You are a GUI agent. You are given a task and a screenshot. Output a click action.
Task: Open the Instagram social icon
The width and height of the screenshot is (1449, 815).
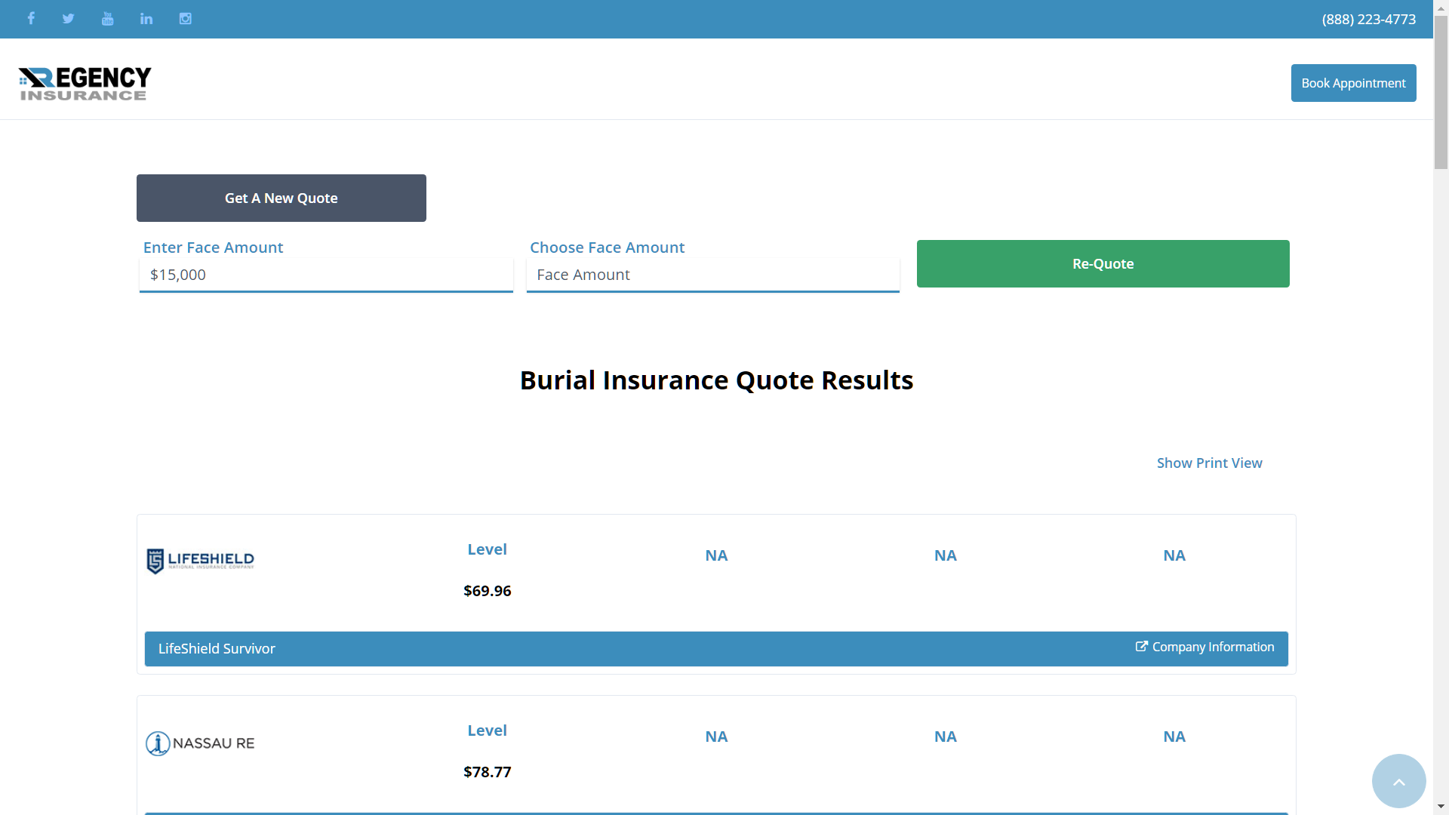point(185,18)
